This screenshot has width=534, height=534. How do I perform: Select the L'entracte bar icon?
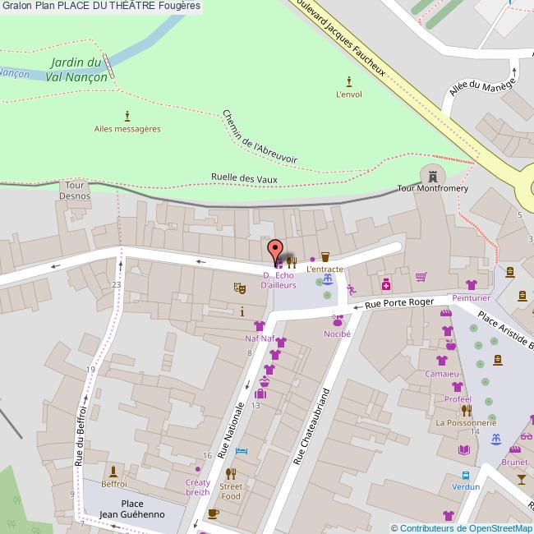(325, 257)
